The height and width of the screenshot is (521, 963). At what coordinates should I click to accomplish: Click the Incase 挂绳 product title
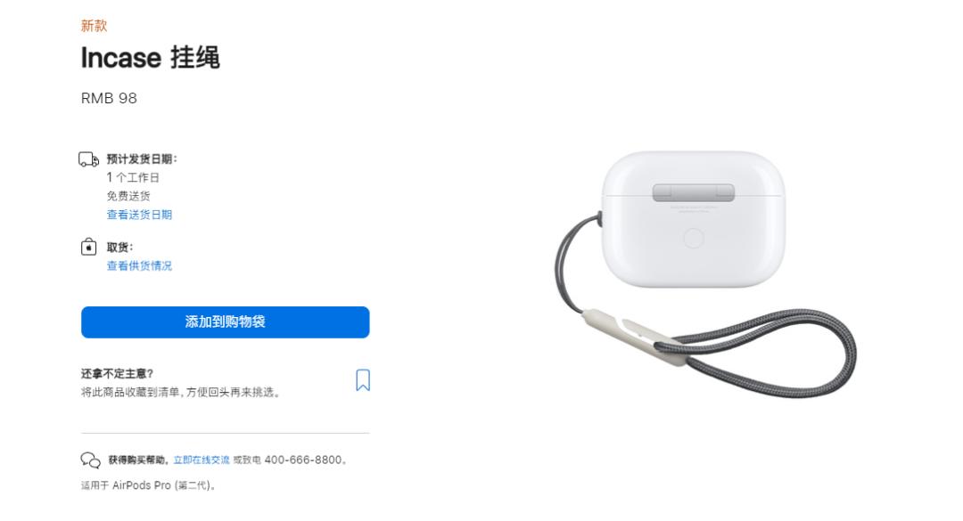tap(151, 58)
